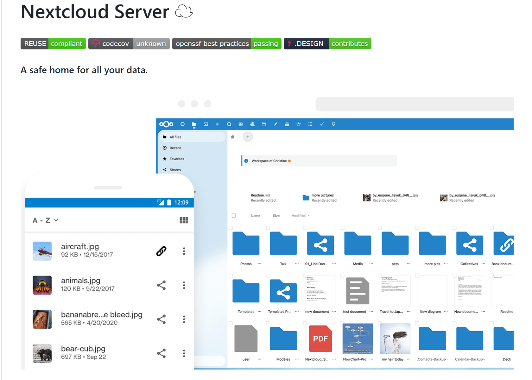Screen dimensions: 532x380
Task: Open the Maps pin icon
Action: tap(333, 124)
